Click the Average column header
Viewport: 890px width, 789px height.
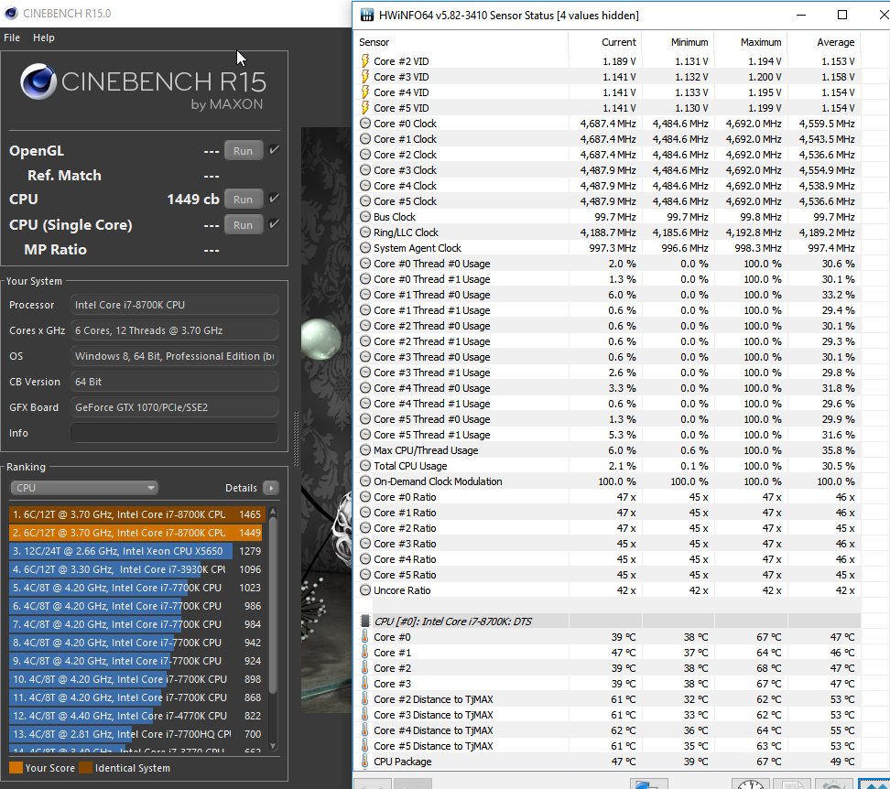(x=823, y=42)
